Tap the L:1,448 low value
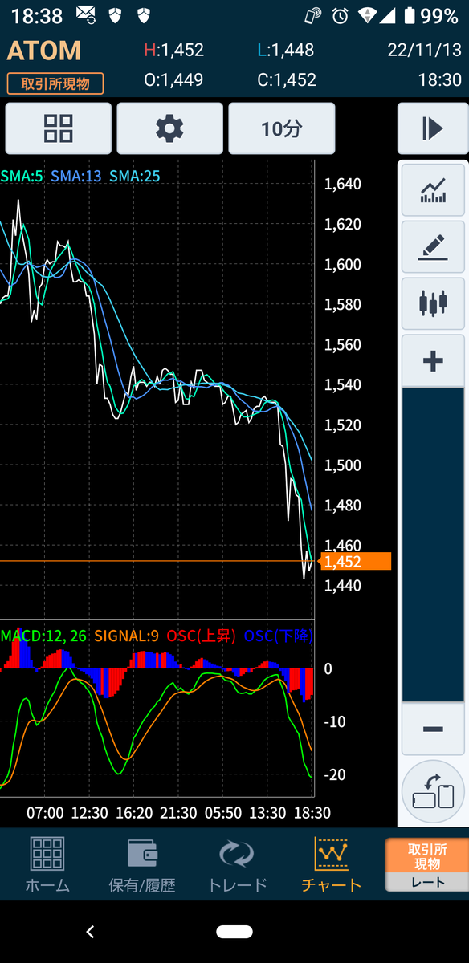 (x=285, y=50)
